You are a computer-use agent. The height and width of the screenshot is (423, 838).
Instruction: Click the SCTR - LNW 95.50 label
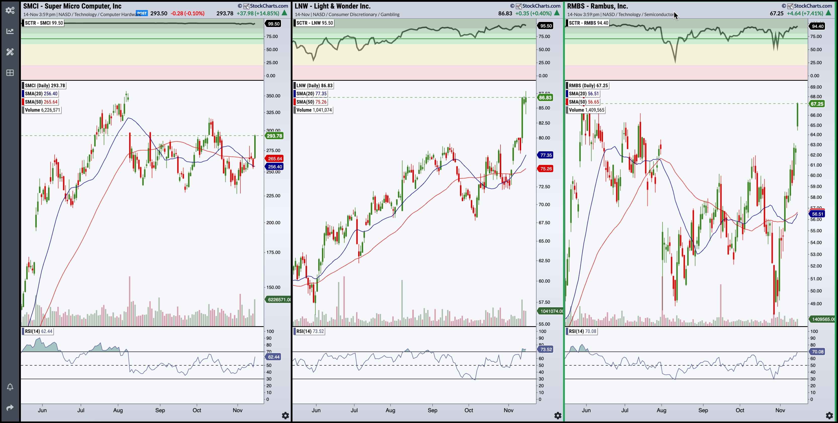[314, 23]
